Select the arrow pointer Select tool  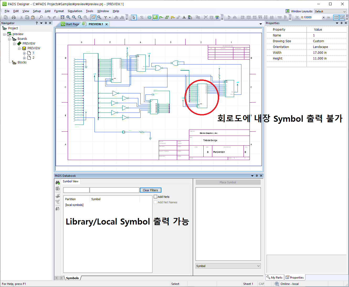(134, 17)
